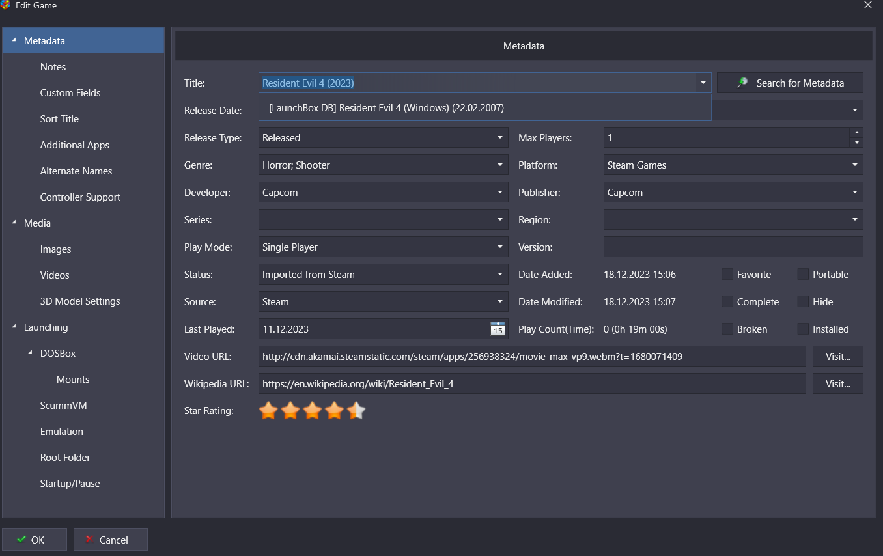The width and height of the screenshot is (883, 556).
Task: Increase Max Players with up arrow
Action: 856,133
